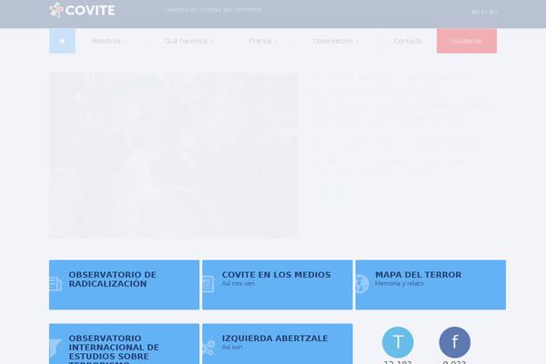Click the 'Así nos ven' subtitle
Image resolution: width=546 pixels, height=364 pixels.
pos(238,284)
